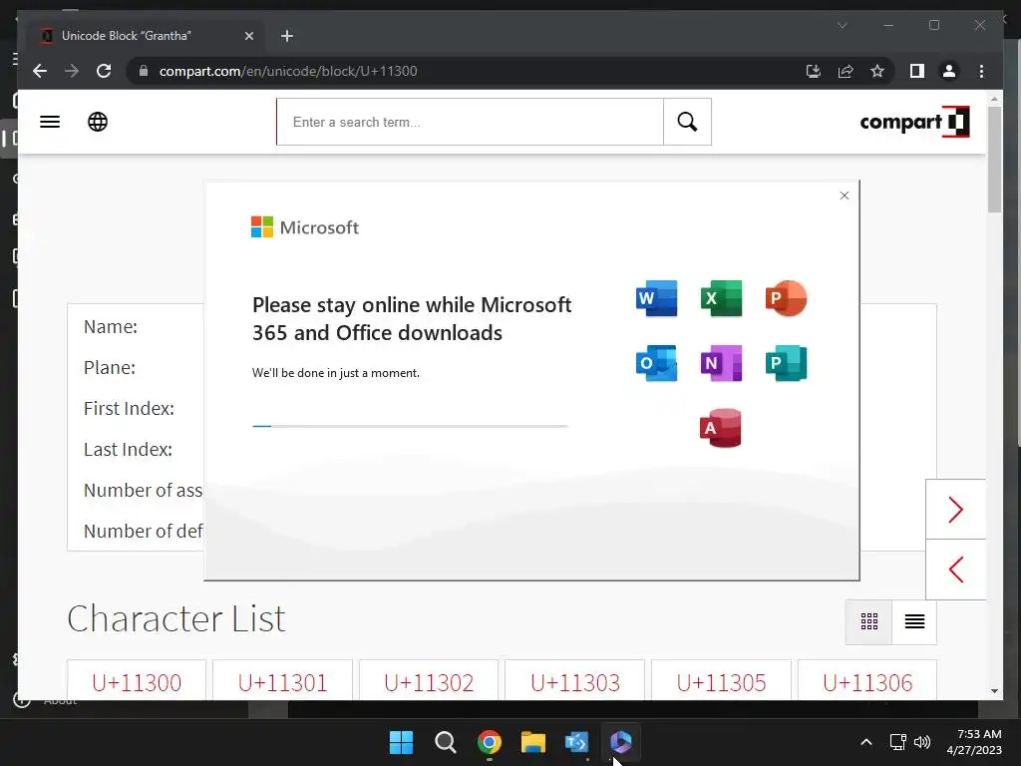Open character U+11300

pos(137,682)
